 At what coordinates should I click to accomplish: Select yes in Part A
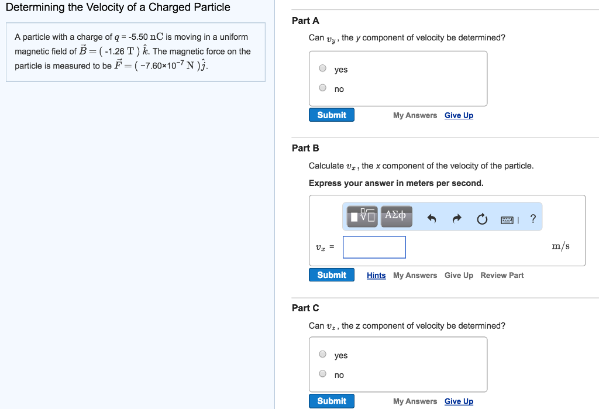coord(322,68)
